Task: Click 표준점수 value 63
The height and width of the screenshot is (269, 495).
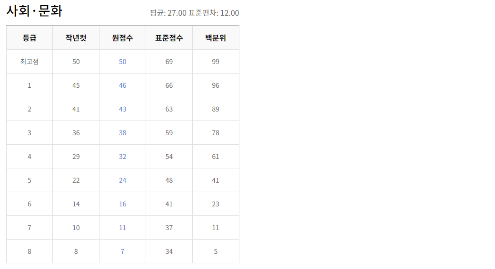Action: 169,109
